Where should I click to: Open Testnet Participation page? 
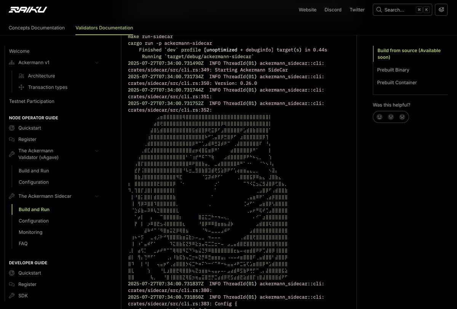click(32, 101)
